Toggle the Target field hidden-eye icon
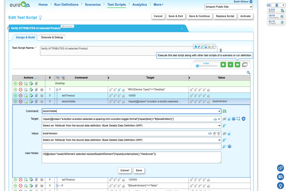 [224, 119]
